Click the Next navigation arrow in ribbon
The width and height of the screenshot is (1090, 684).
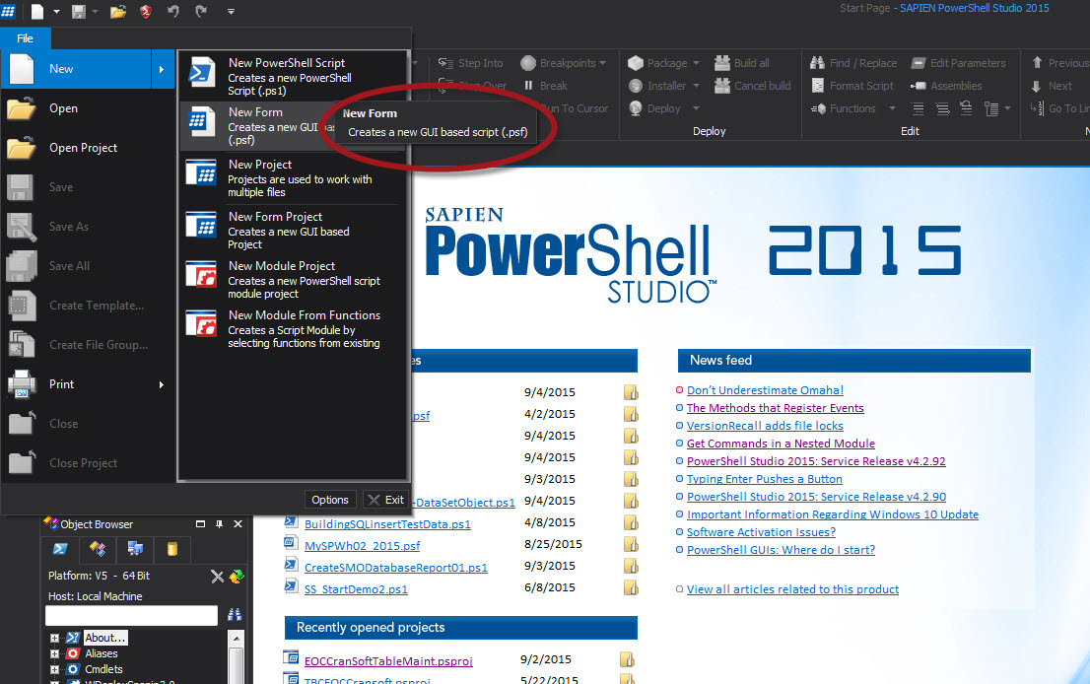1051,86
